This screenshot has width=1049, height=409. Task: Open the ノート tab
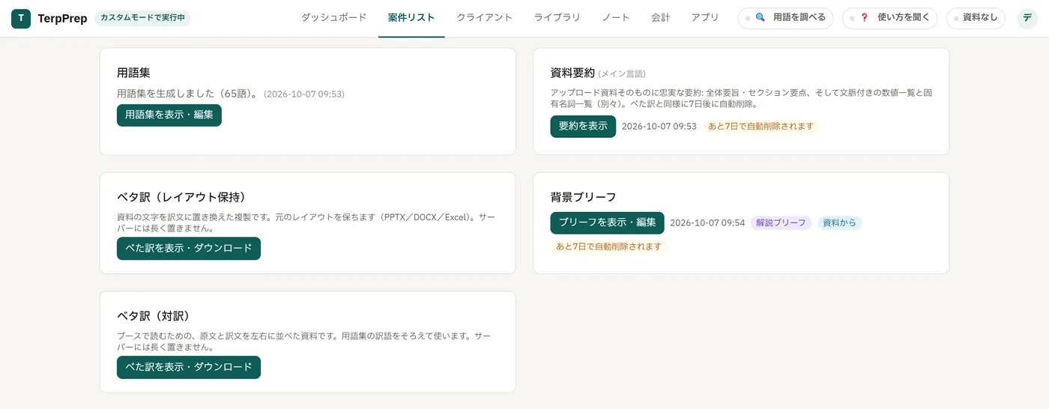[616, 18]
